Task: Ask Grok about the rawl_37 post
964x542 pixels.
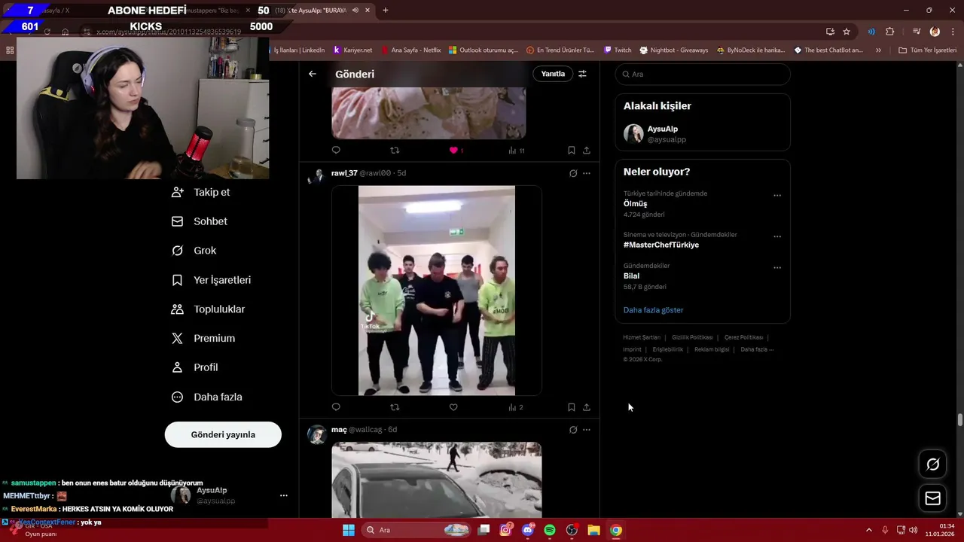Action: click(x=573, y=173)
